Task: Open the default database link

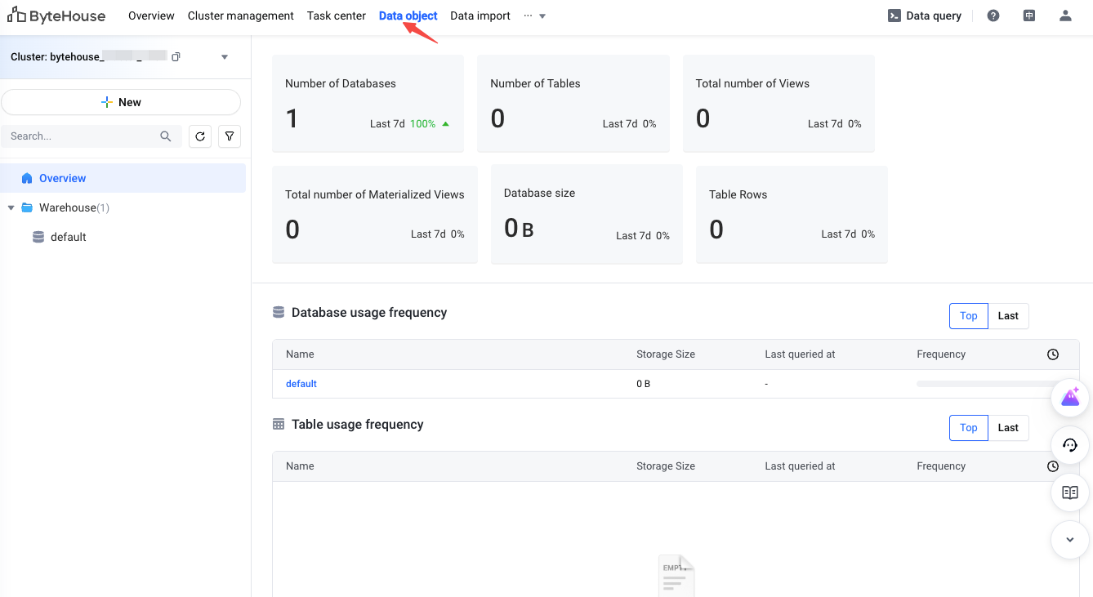Action: pos(301,384)
